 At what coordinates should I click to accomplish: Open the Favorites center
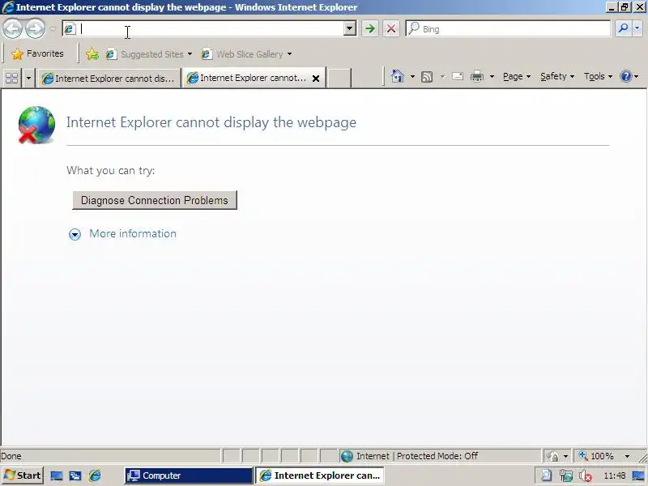click(37, 53)
